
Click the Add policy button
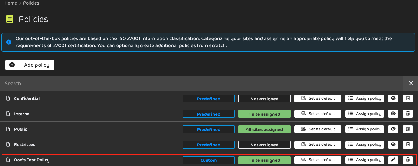[x=30, y=65]
